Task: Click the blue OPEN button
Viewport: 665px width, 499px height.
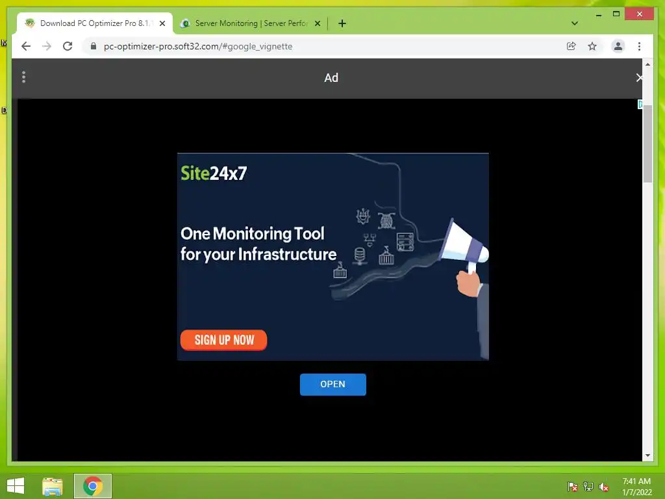Action: click(333, 385)
